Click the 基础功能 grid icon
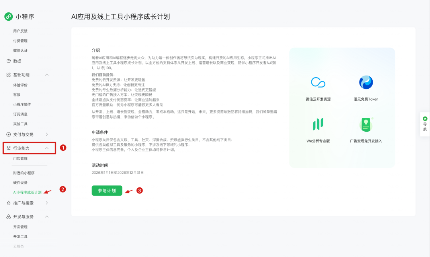 [x=8, y=75]
